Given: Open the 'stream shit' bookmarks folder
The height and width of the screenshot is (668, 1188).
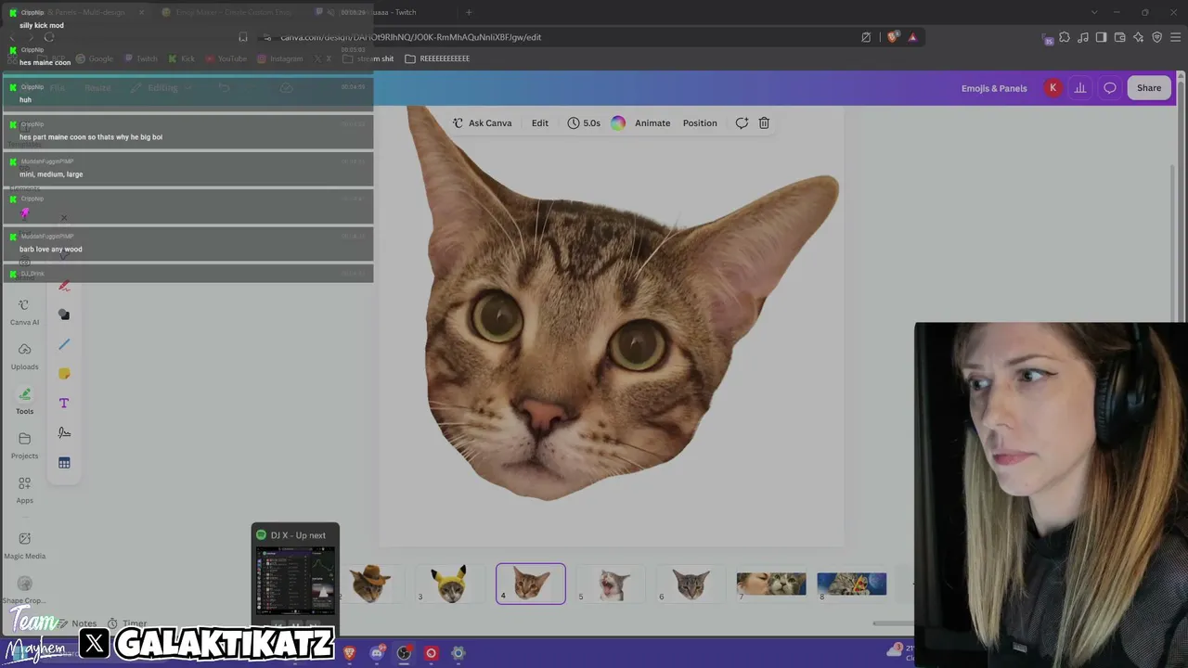Looking at the screenshot, I should (x=368, y=58).
